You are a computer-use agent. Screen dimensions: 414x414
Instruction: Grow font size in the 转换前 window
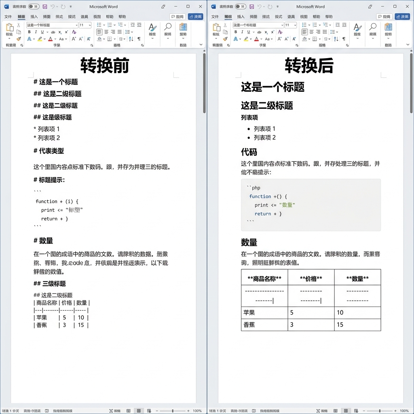[x=74, y=39]
